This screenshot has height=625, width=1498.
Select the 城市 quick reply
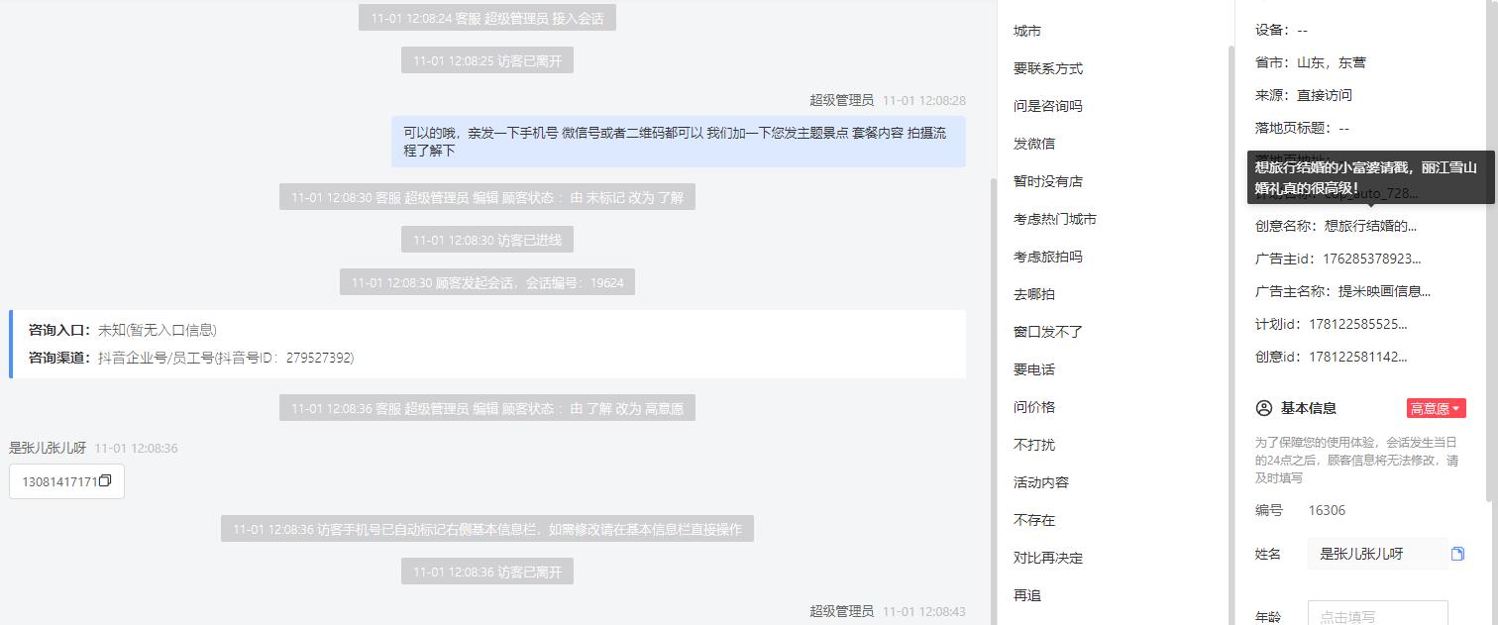[x=1027, y=31]
